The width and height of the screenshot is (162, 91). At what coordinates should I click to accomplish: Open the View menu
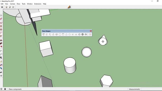pos(7,4)
